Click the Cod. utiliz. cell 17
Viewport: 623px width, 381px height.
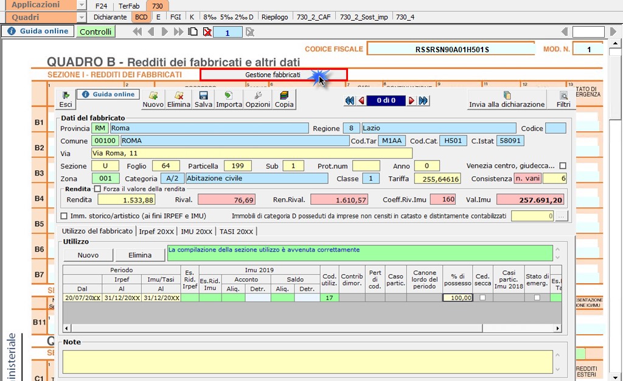(329, 298)
